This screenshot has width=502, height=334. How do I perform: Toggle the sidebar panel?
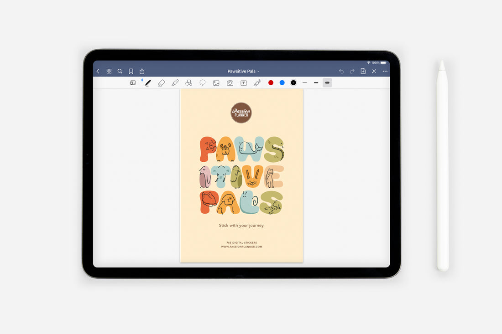pyautogui.click(x=132, y=82)
